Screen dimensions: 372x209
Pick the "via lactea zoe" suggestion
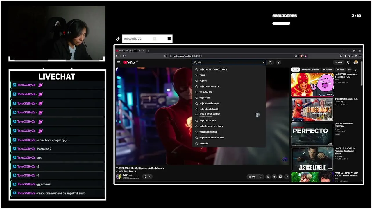click(229, 92)
